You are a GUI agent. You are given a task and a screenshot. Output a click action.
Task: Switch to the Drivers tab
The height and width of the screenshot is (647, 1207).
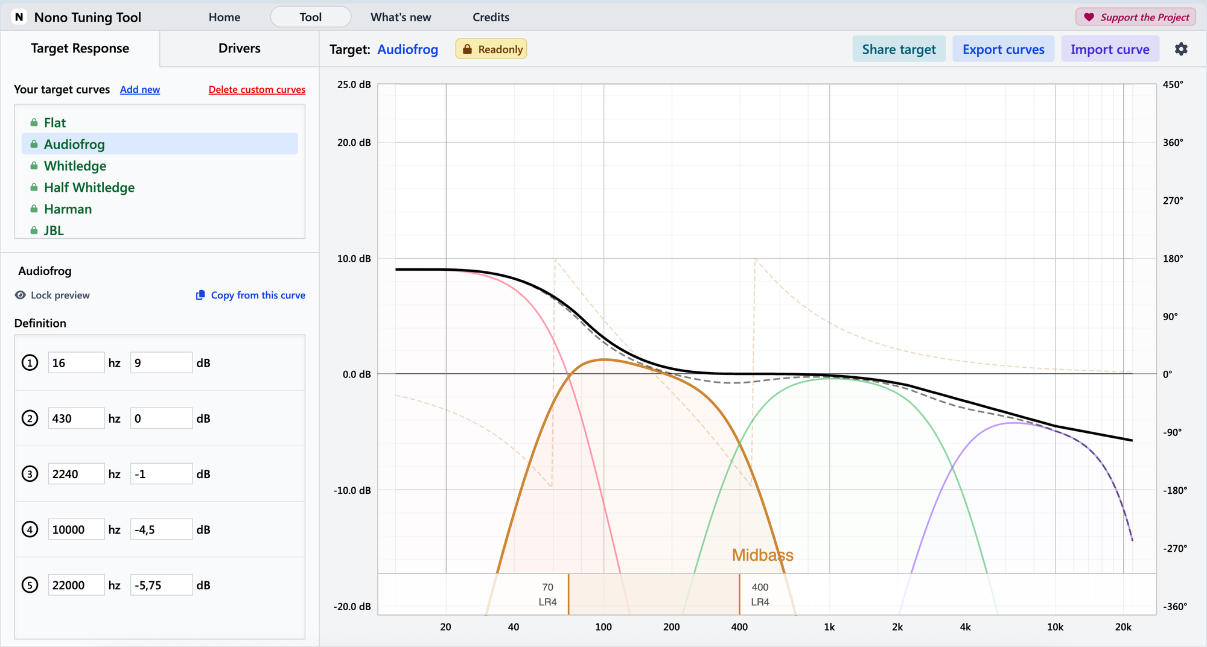(239, 48)
